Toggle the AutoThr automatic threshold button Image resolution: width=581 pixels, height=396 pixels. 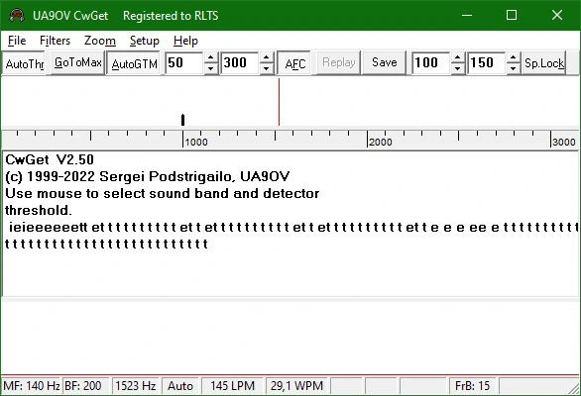click(24, 63)
